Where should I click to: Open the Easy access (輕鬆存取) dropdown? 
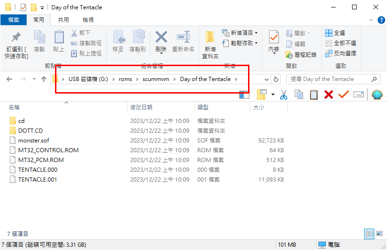click(240, 43)
